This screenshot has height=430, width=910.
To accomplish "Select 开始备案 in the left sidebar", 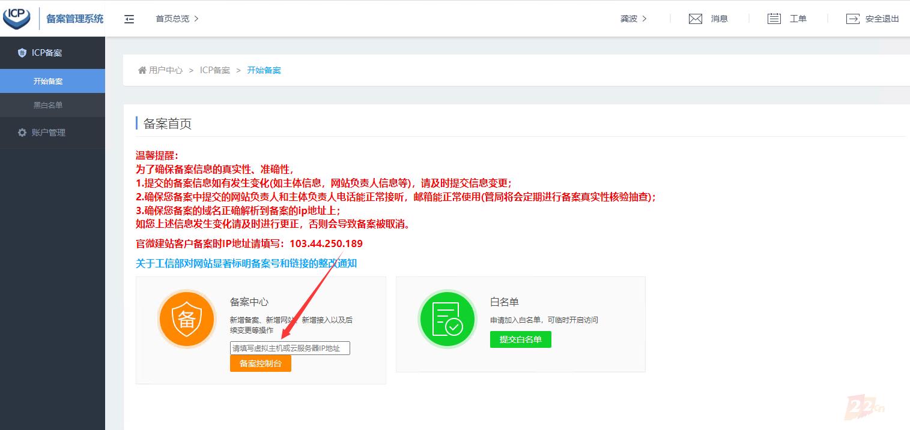I will [48, 81].
